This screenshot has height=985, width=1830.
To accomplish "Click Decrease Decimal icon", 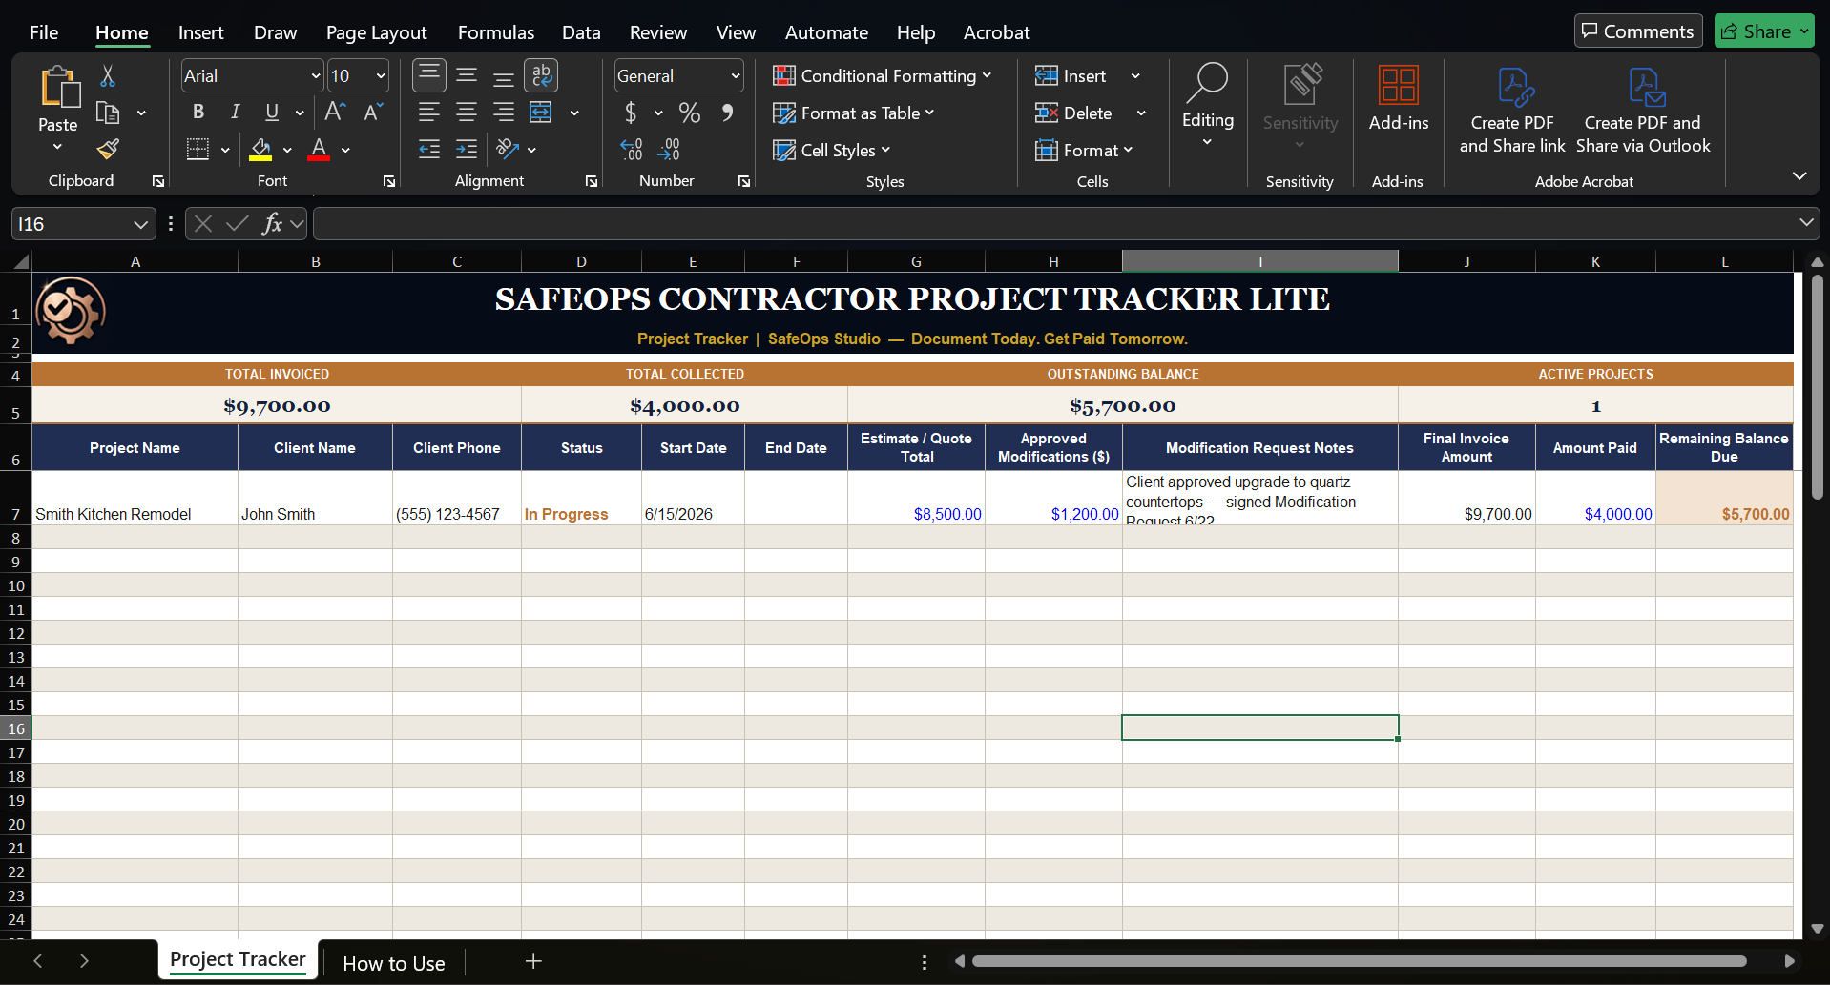I will tap(669, 150).
